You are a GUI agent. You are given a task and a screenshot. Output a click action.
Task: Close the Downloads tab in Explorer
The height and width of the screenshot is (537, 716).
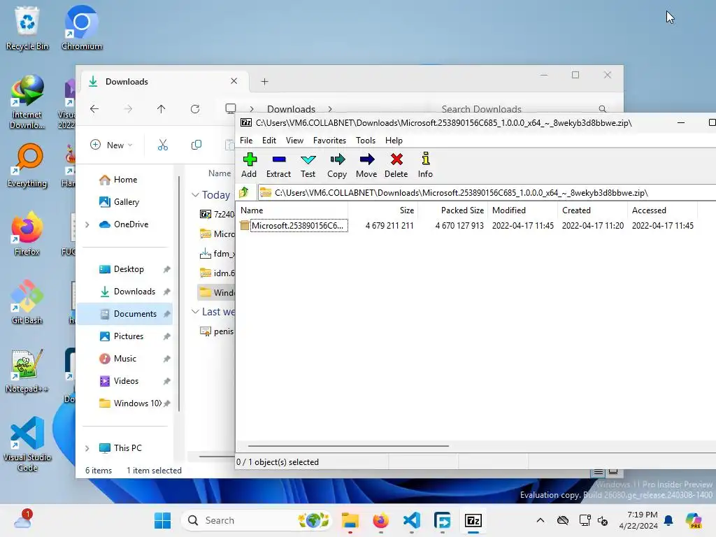tap(234, 81)
